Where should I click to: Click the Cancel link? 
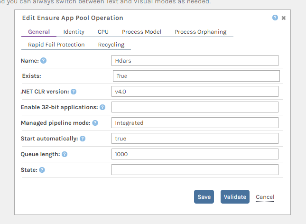coord(265,197)
